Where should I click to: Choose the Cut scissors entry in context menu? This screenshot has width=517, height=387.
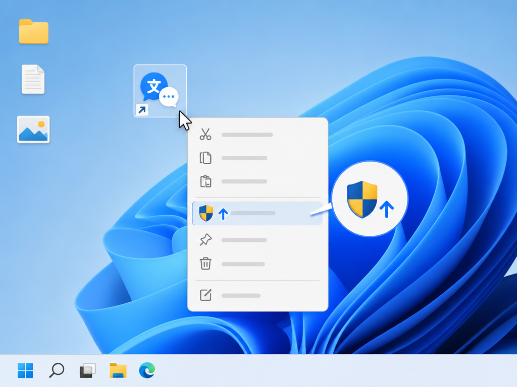[257, 135]
